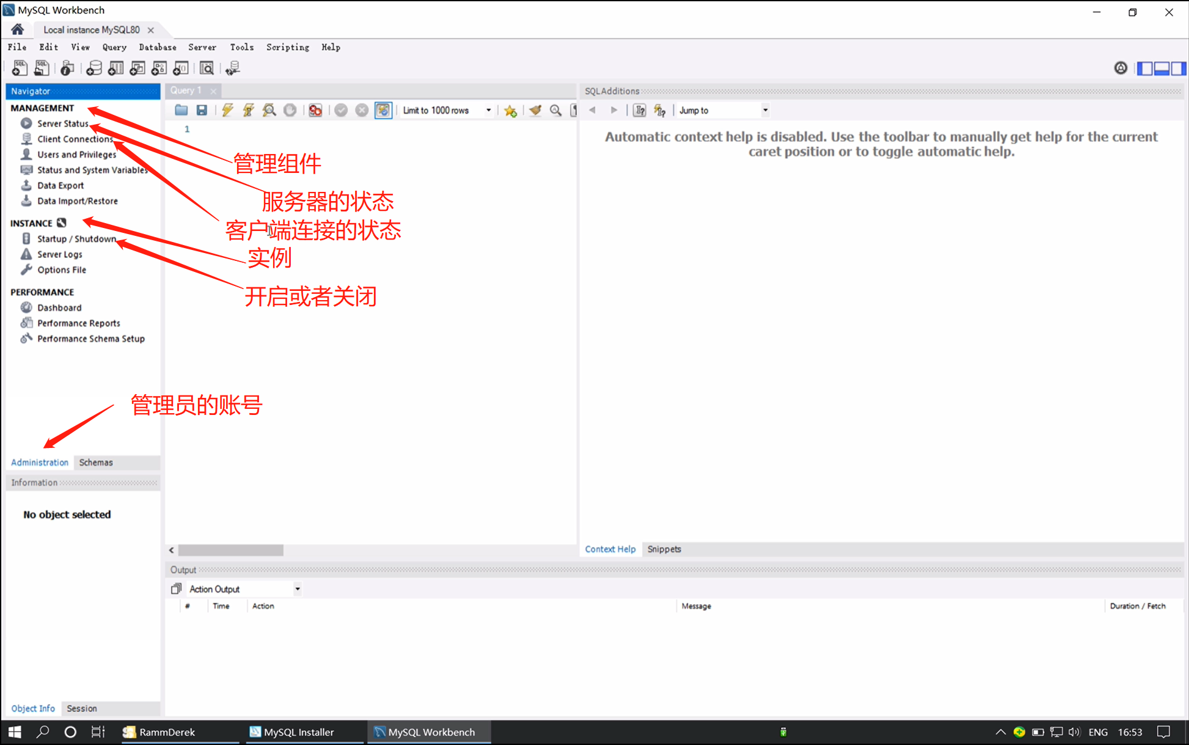Create a new SQL query tab
This screenshot has width=1189, height=745.
click(x=19, y=68)
